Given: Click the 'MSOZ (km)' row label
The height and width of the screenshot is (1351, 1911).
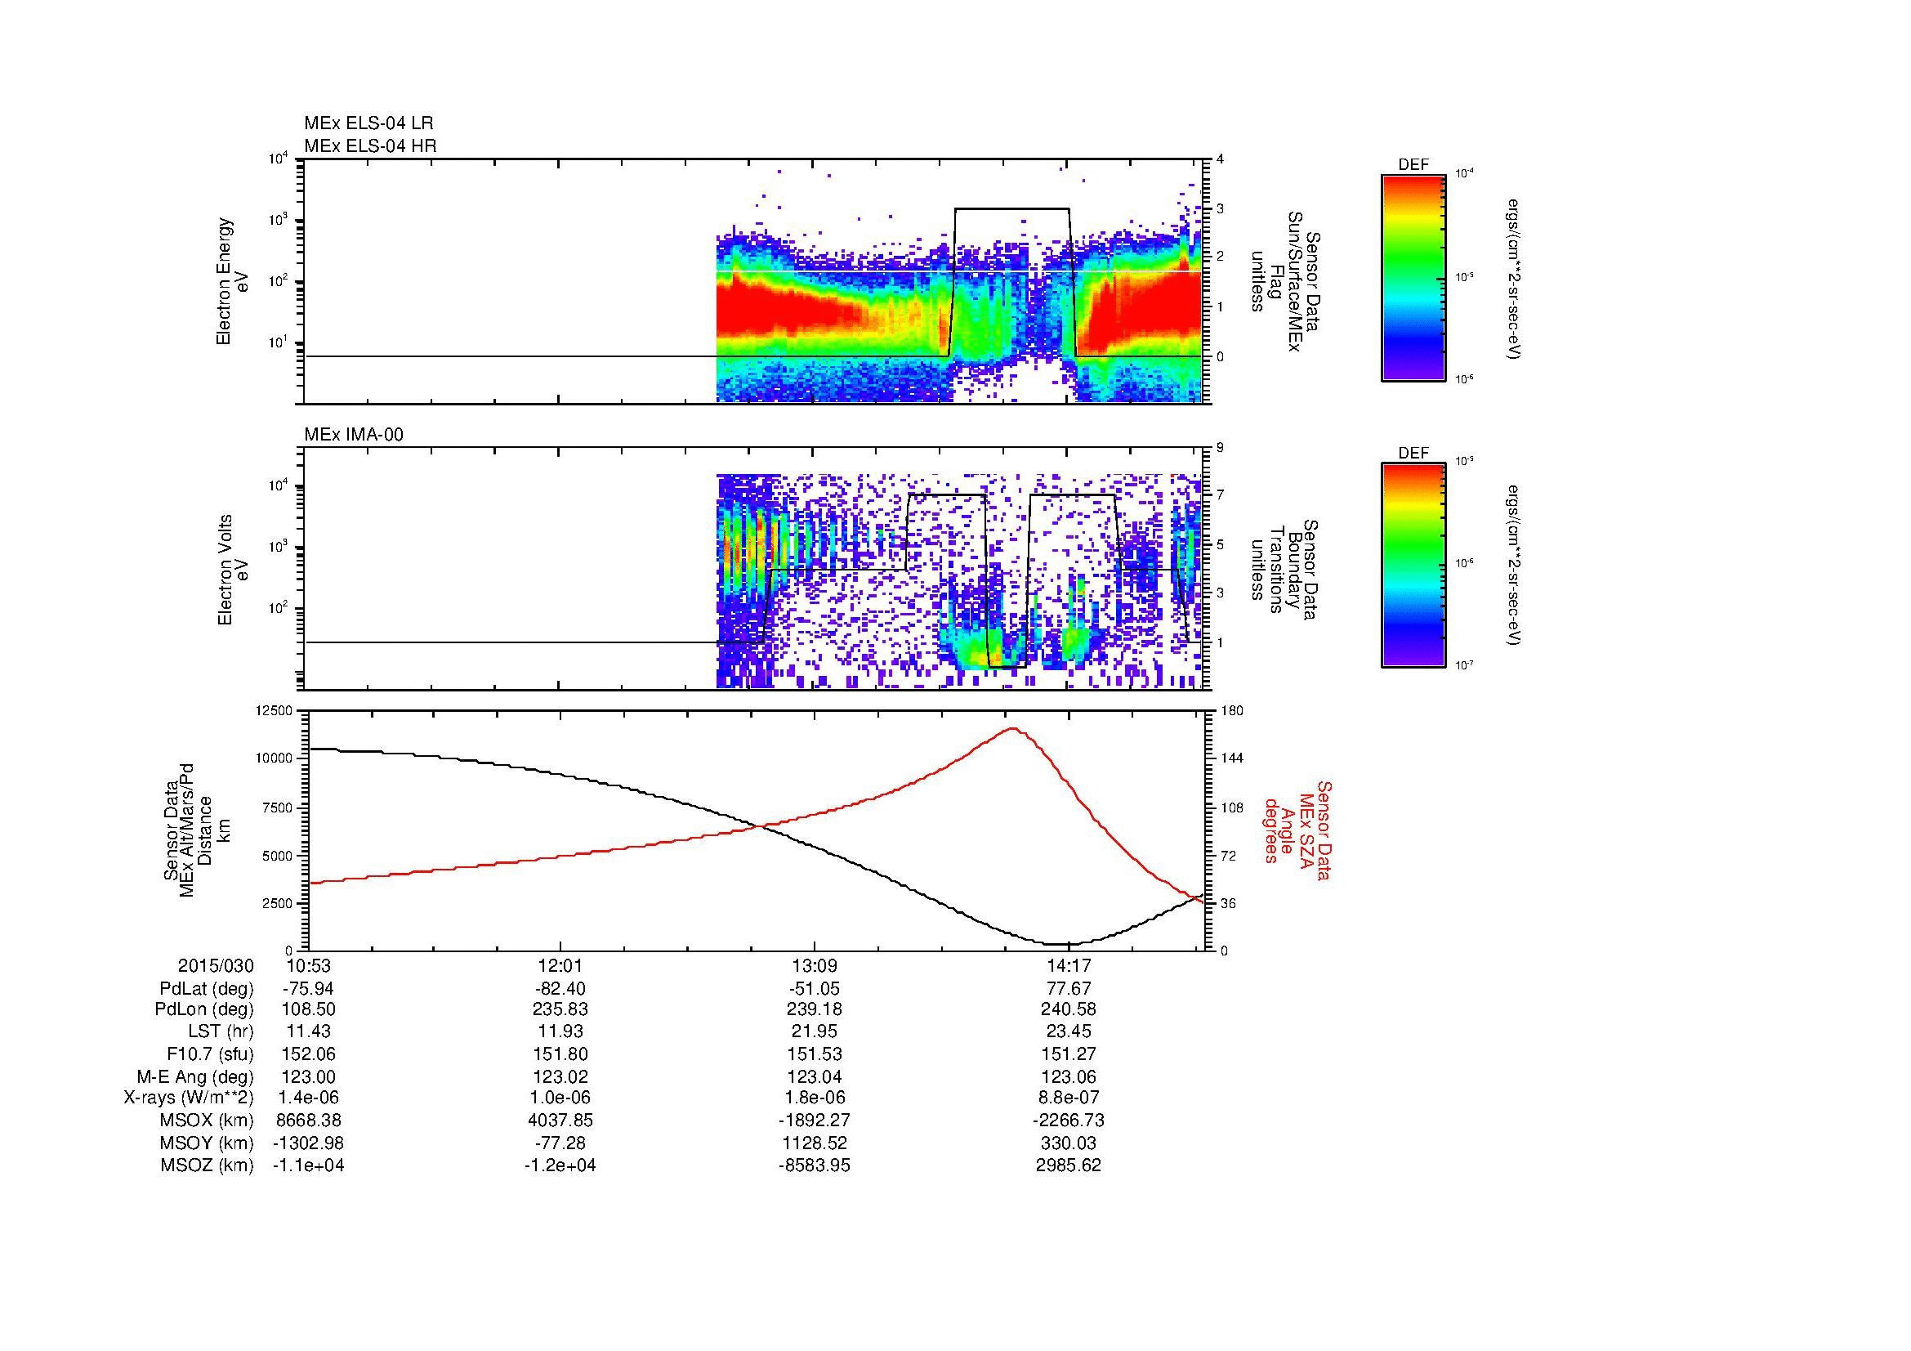Looking at the screenshot, I should tap(208, 1165).
